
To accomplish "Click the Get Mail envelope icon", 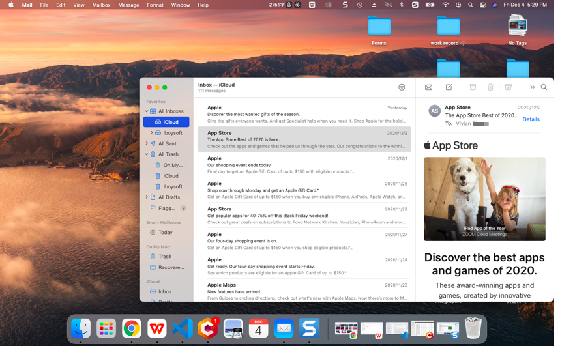I will (x=428, y=87).
